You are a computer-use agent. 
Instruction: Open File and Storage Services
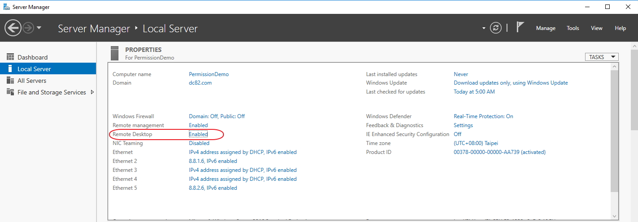click(x=52, y=92)
